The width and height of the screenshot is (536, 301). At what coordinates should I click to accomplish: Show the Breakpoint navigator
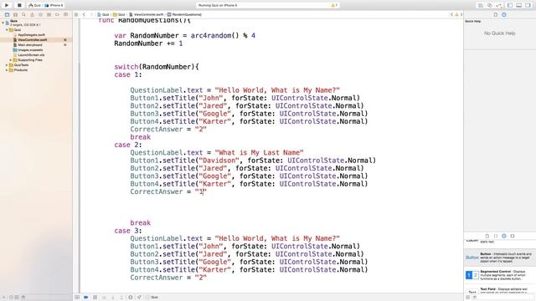click(57, 15)
